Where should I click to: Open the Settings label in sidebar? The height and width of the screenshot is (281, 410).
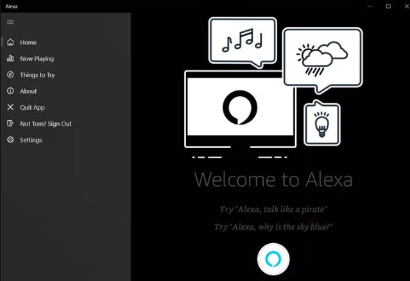(31, 140)
